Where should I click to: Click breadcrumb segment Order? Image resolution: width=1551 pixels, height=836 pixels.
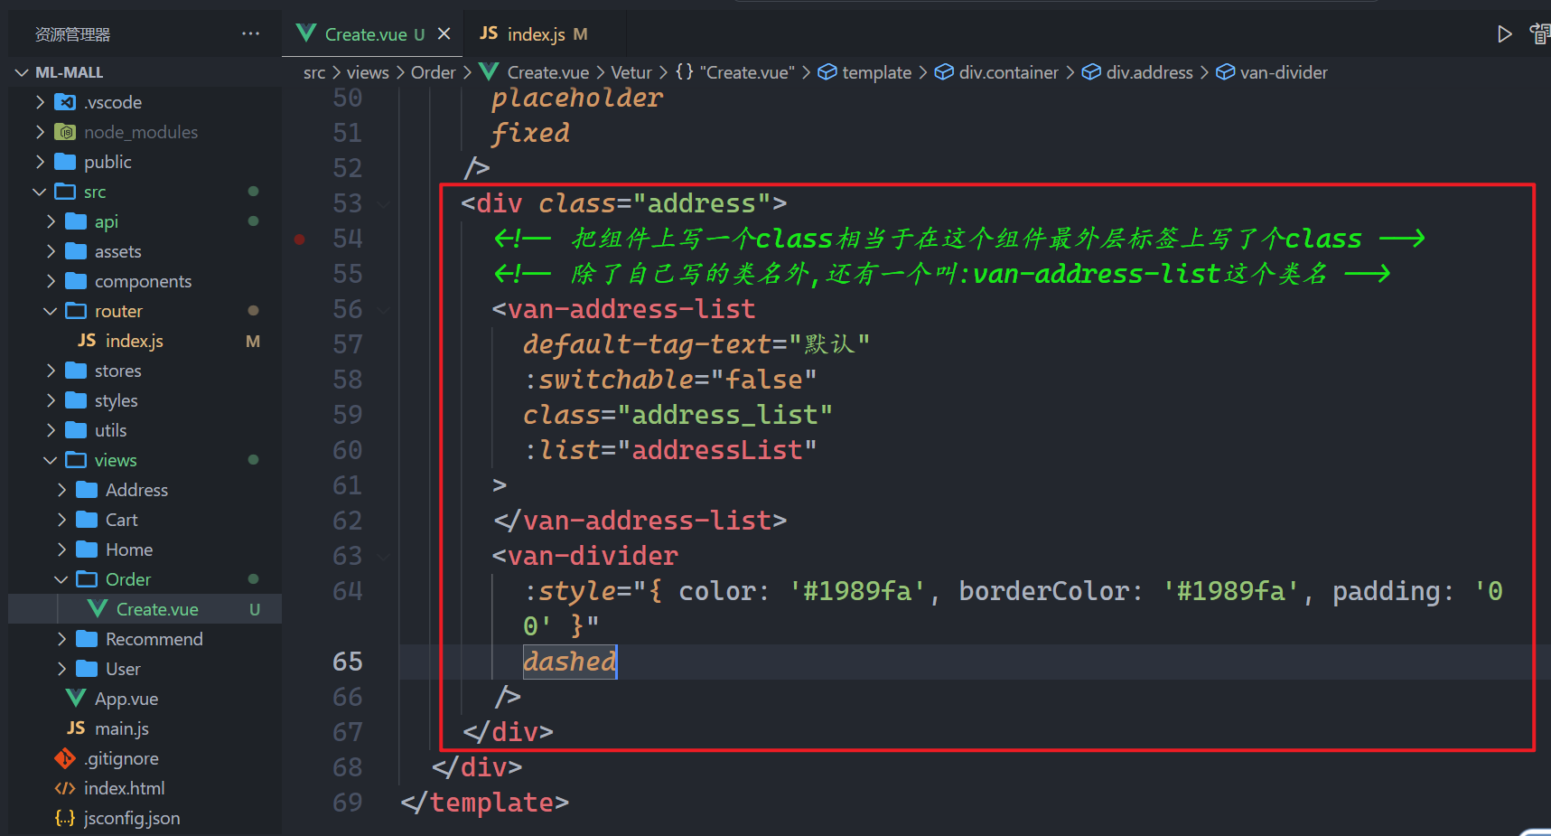434,72
